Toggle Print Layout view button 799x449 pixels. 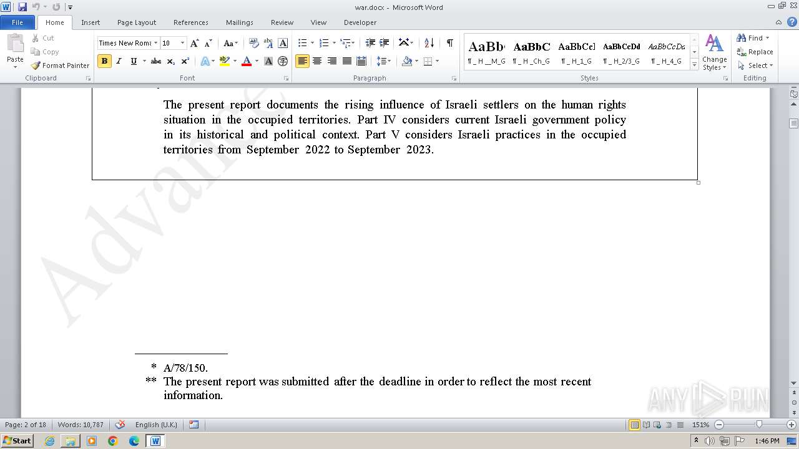pos(634,425)
